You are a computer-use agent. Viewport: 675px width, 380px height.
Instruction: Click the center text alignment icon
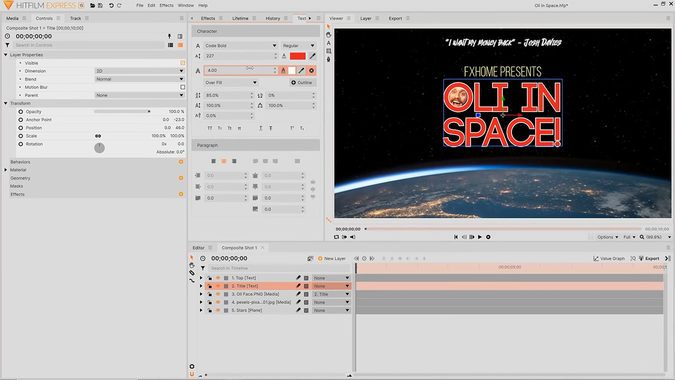click(224, 161)
